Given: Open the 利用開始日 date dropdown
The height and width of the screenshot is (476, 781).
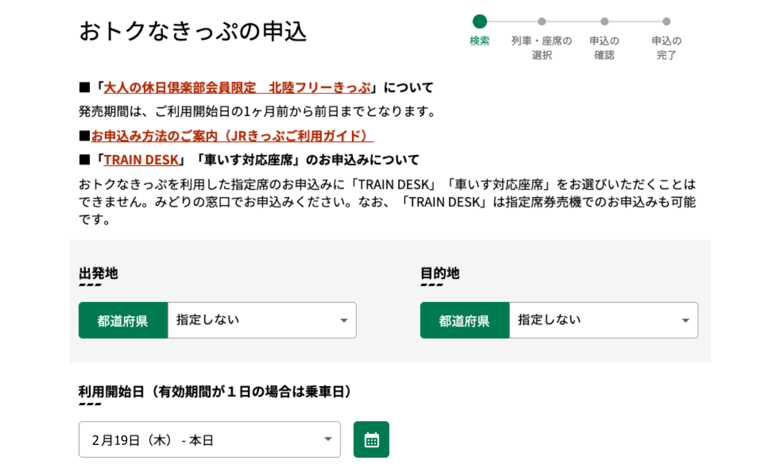Looking at the screenshot, I should point(209,439).
